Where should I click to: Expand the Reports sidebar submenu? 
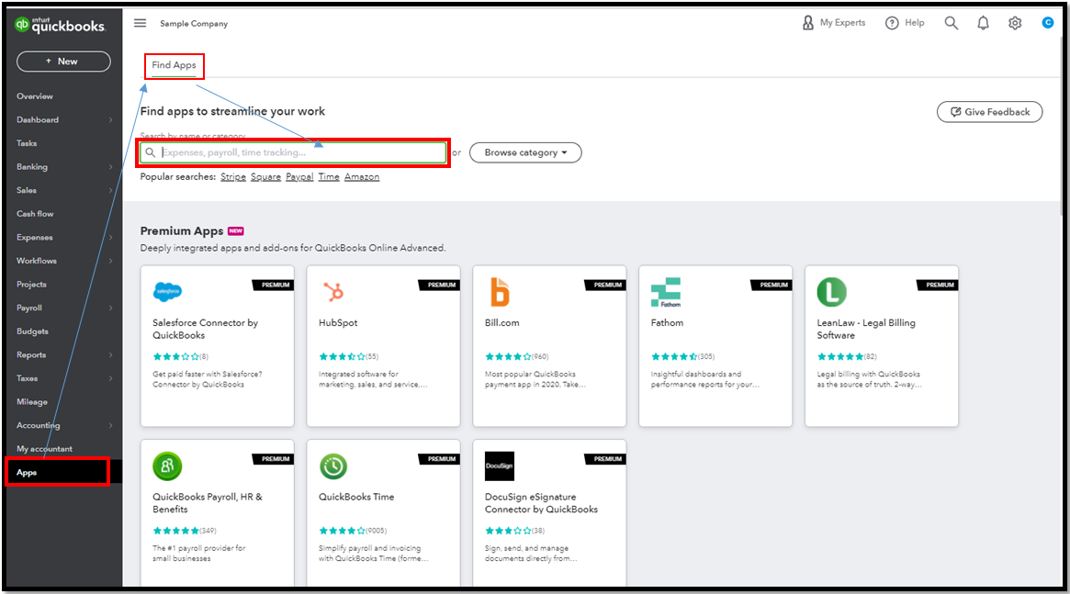click(x=110, y=355)
